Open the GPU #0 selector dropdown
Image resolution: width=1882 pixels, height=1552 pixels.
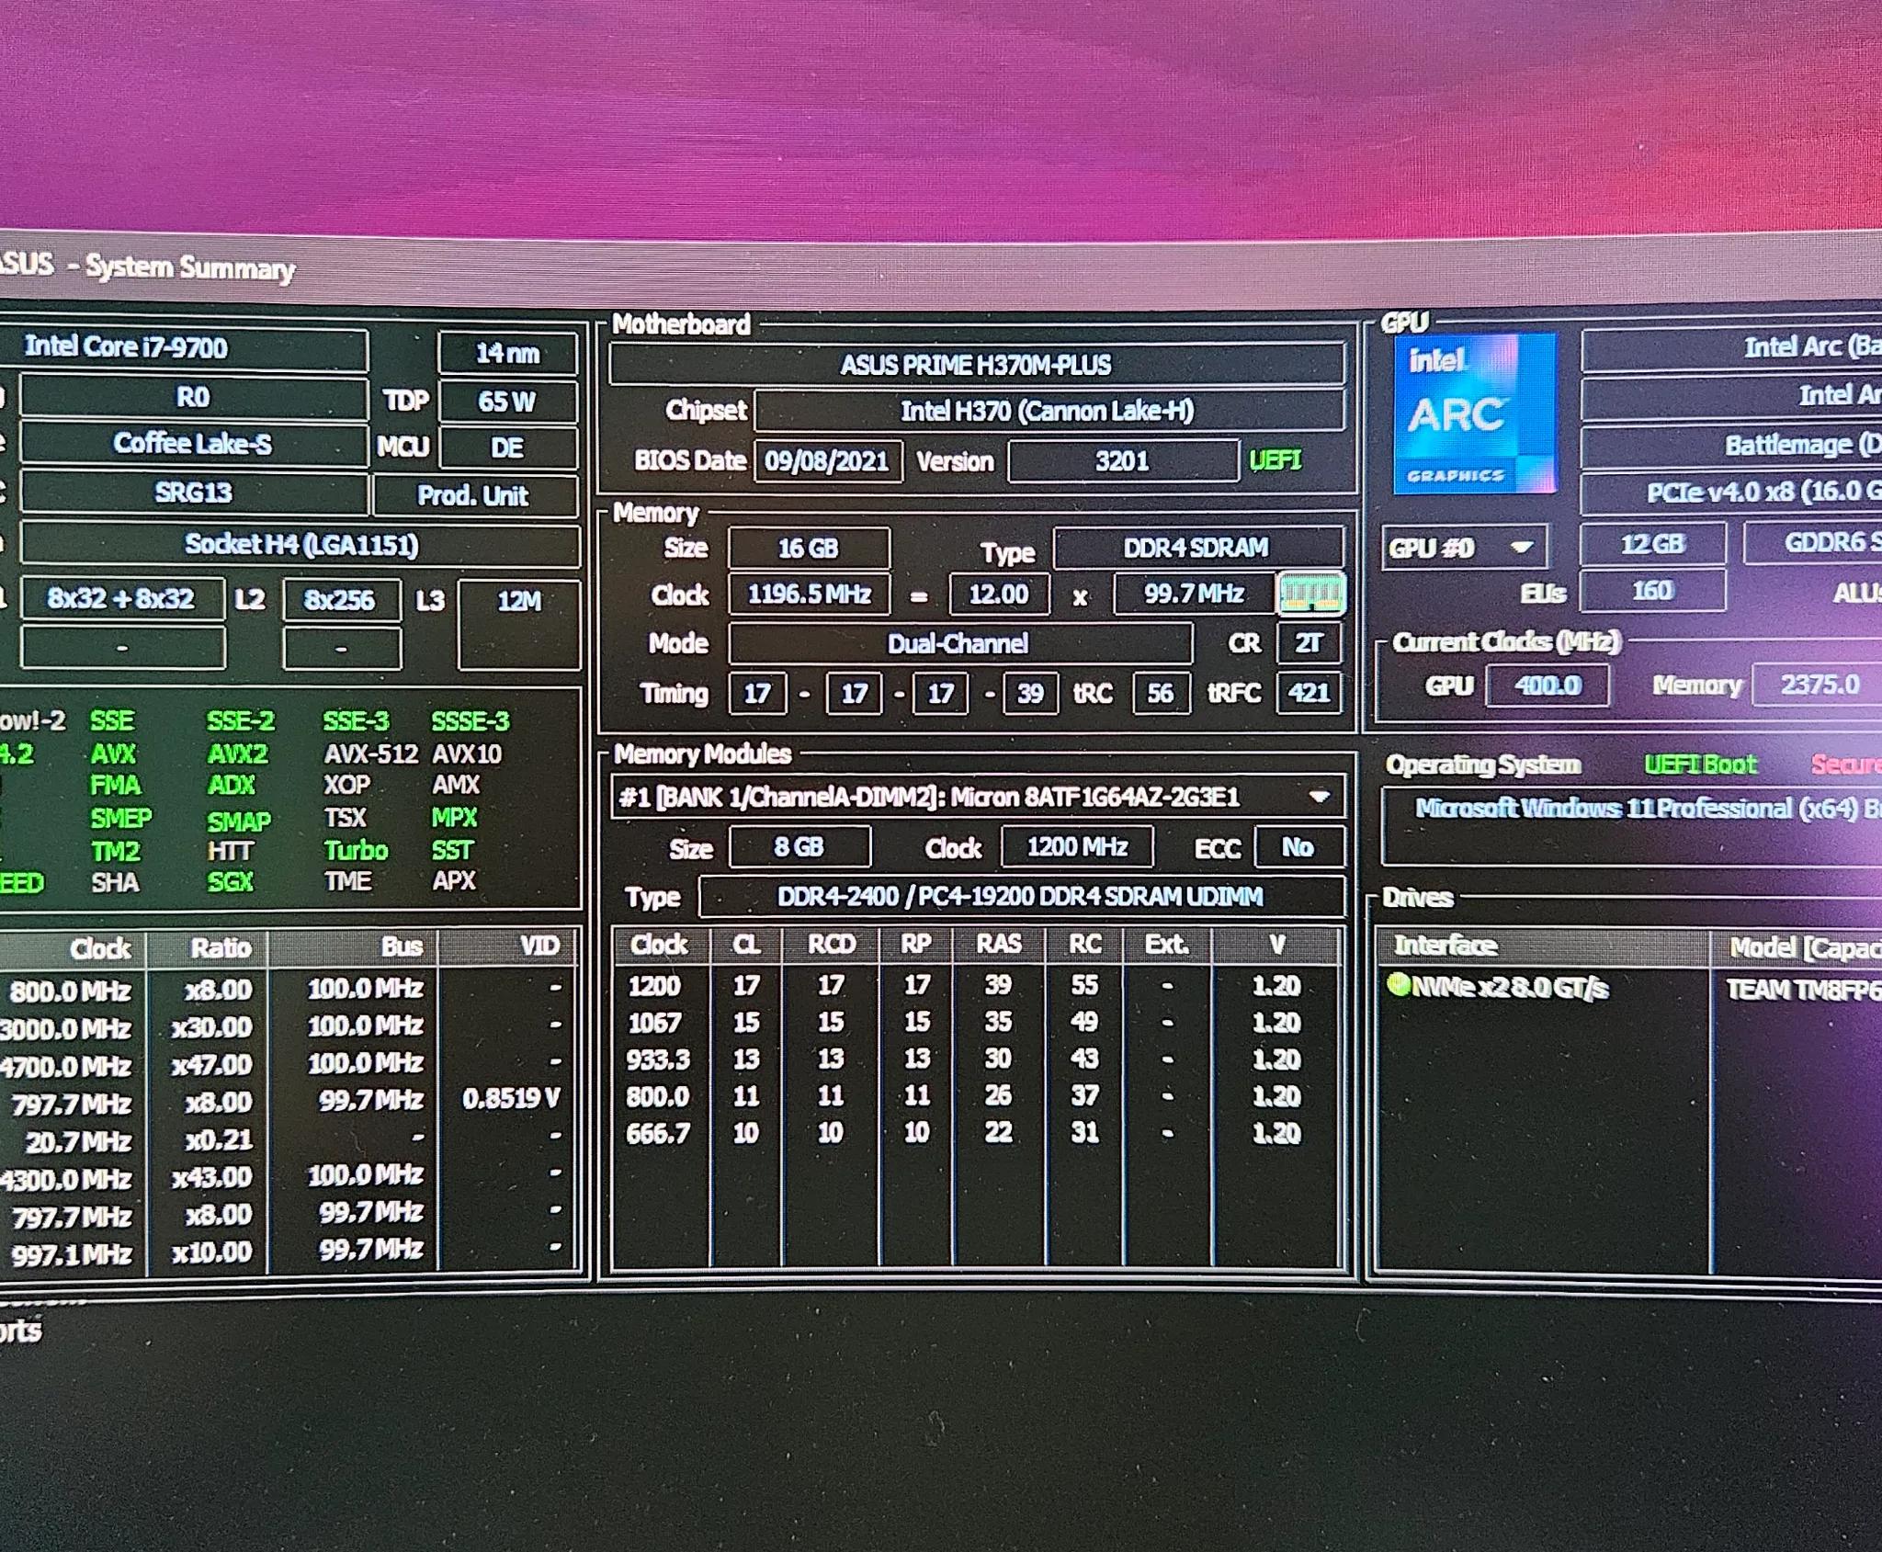coord(1464,548)
